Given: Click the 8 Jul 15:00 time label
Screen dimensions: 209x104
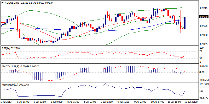Looking at the screenshot, I should click(x=74, y=102).
